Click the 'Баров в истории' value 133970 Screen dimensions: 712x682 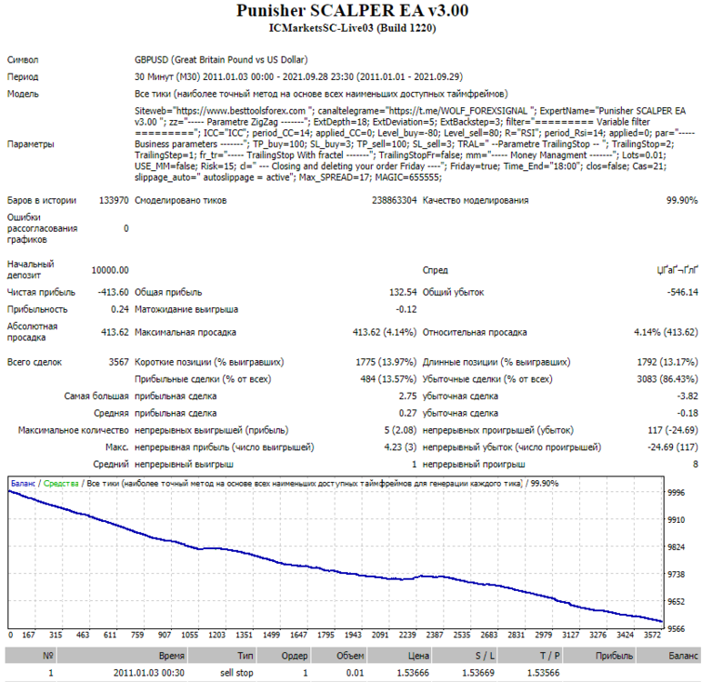[x=114, y=200]
